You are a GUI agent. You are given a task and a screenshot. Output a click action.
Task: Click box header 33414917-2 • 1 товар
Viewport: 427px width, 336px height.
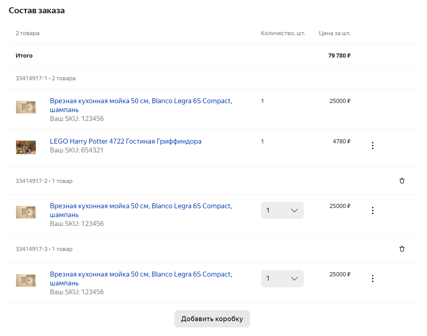[44, 181]
